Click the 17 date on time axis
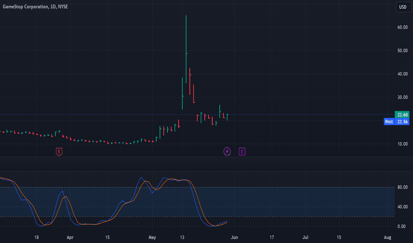413x243 pixels. (x=272, y=238)
